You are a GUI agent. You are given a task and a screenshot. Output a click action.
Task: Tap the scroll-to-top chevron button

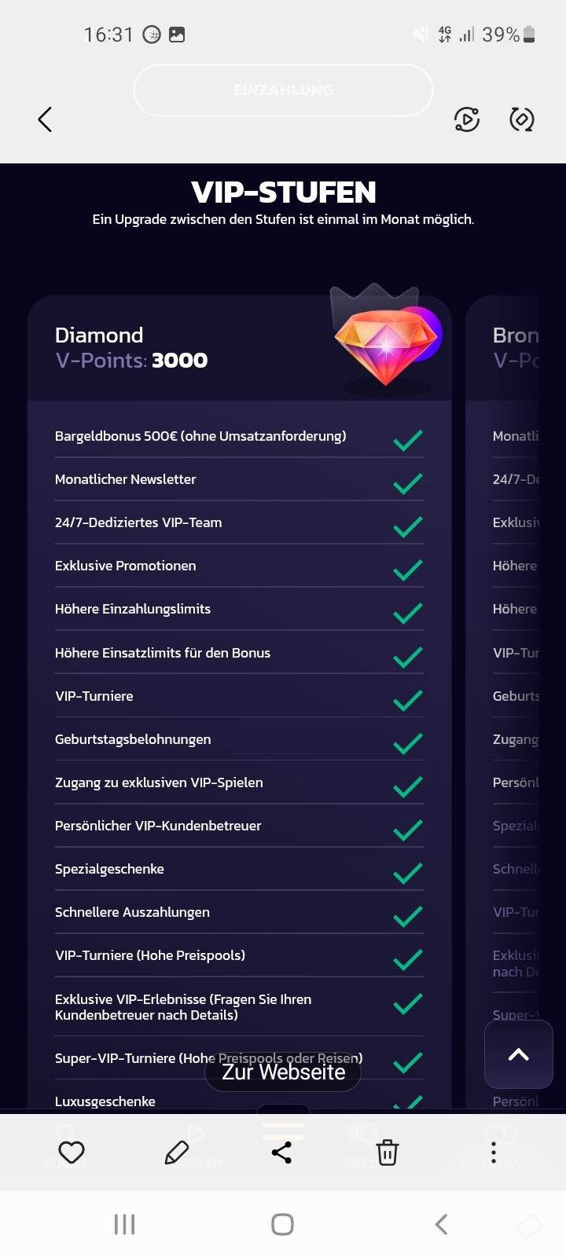point(519,1055)
